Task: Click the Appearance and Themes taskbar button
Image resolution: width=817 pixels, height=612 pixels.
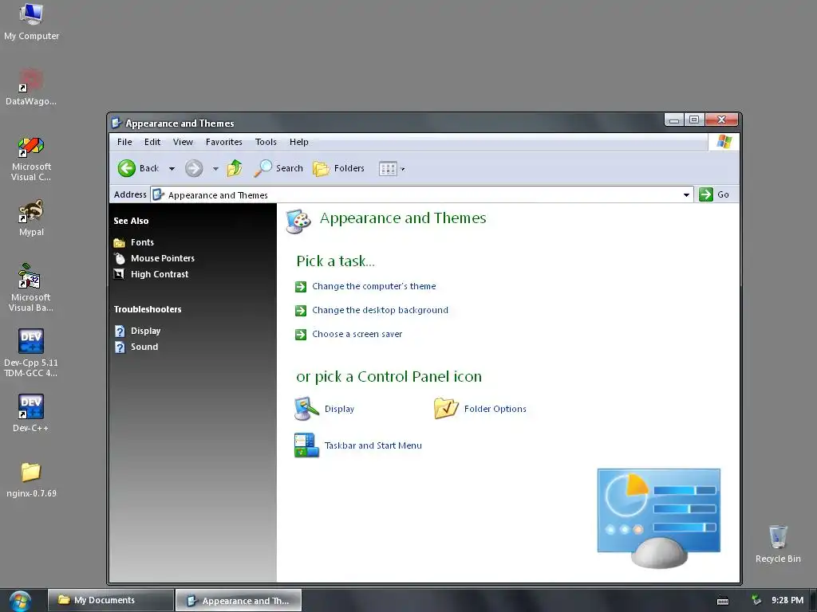Action: pos(238,601)
